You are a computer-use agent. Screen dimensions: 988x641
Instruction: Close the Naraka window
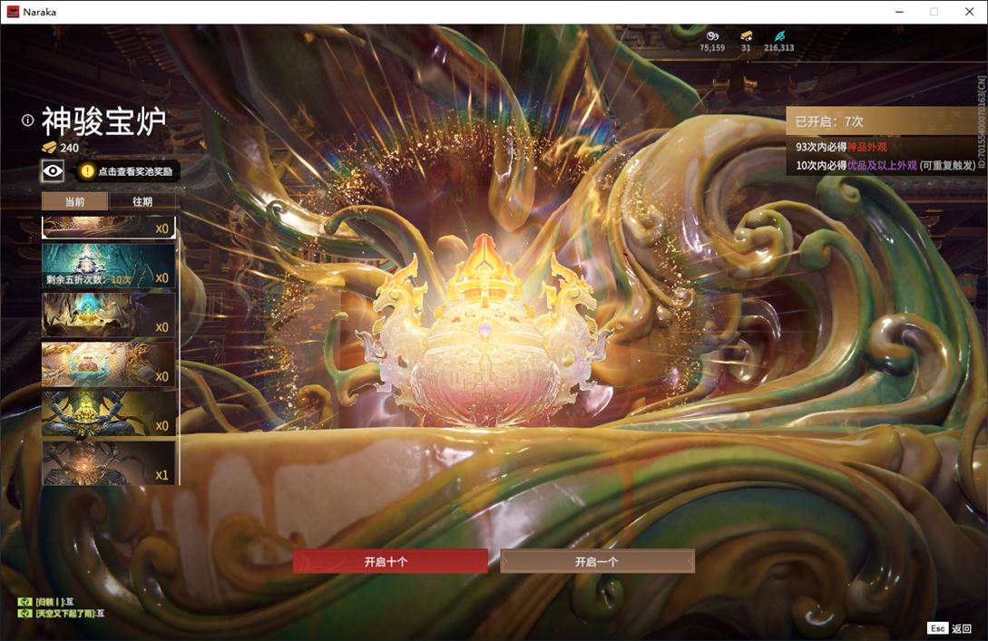969,12
